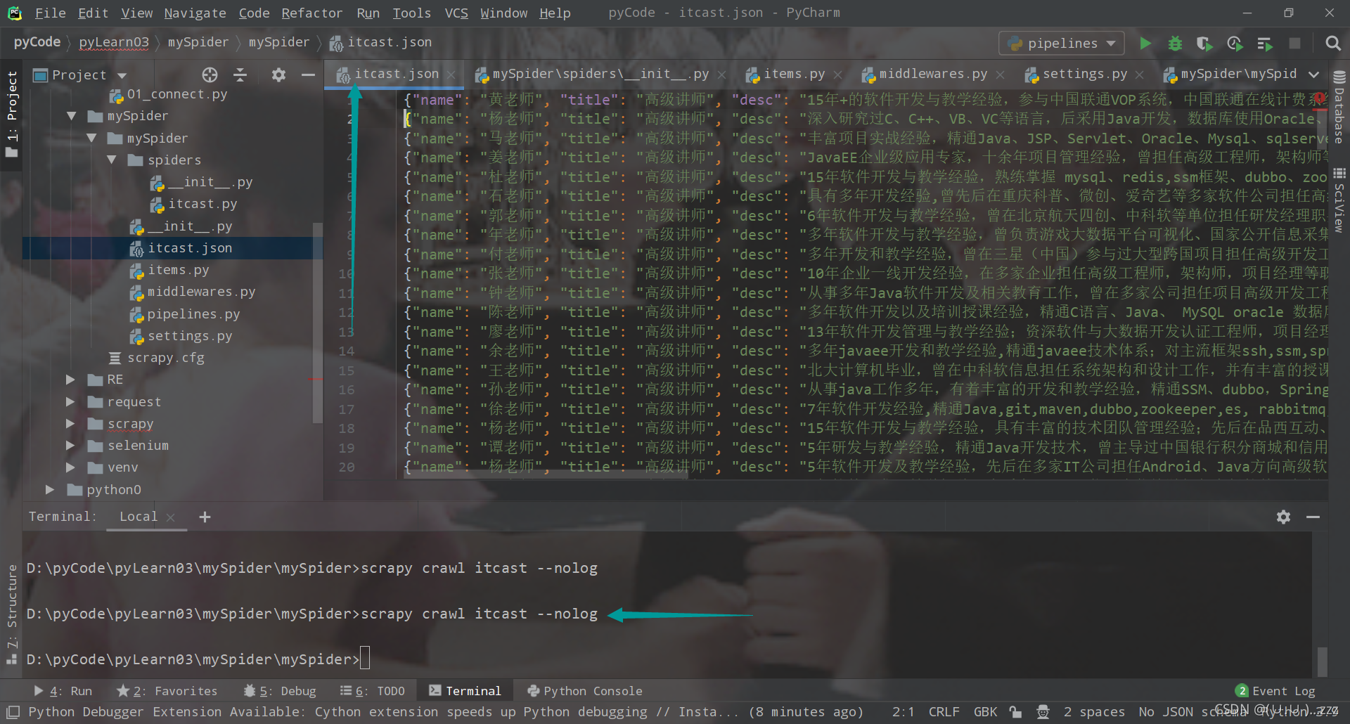Close the Local terminal tab
The height and width of the screenshot is (724, 1350).
point(170,517)
